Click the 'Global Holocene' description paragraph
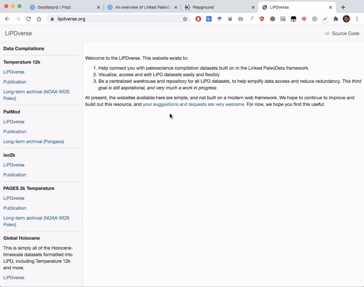 (x=38, y=258)
